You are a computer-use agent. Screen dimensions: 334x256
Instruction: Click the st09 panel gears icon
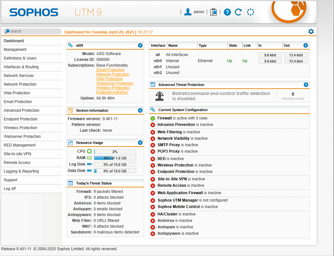(70, 45)
